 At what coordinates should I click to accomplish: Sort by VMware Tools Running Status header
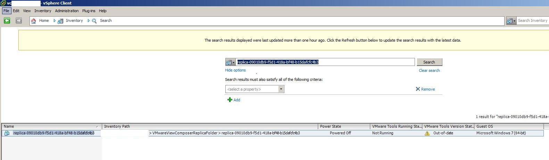[x=396, y=126]
